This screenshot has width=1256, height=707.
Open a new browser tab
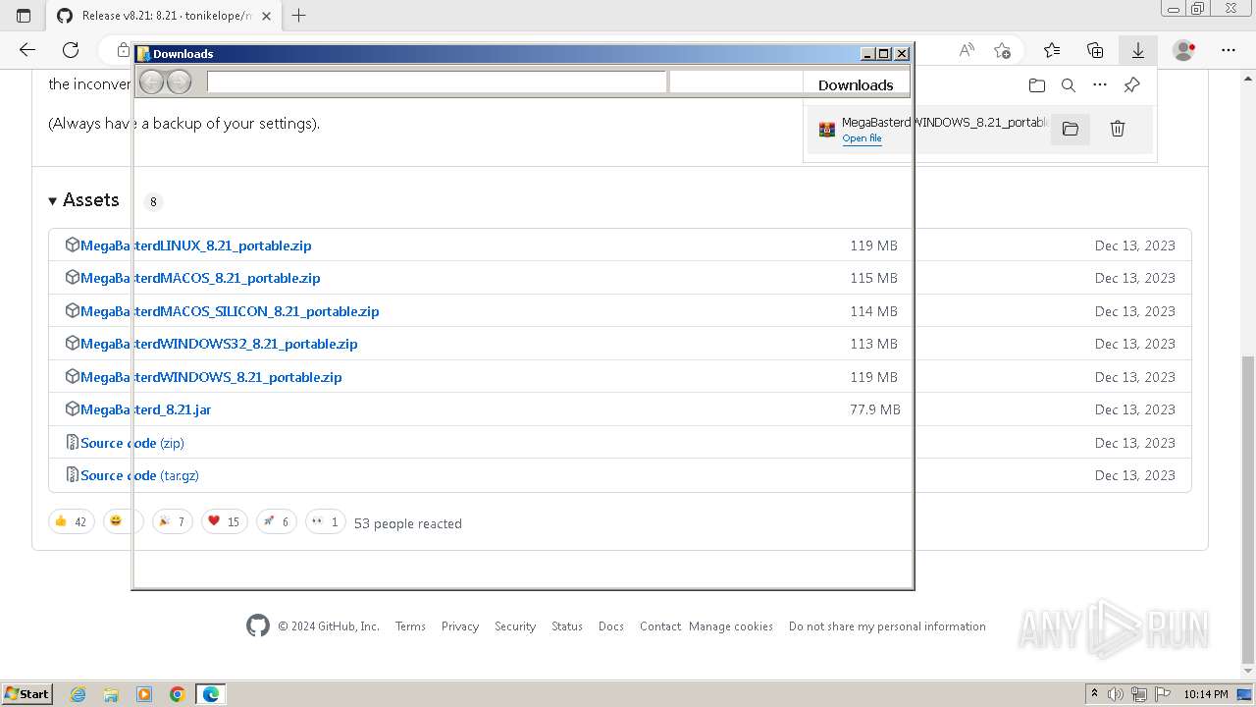pos(299,16)
